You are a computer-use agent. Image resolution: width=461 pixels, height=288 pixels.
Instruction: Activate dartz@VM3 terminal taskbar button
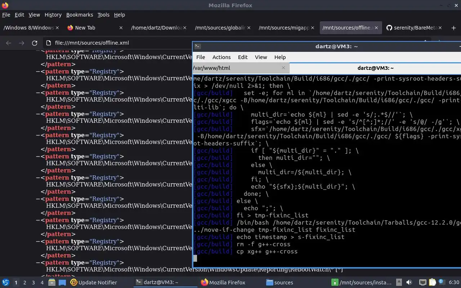(x=165, y=283)
